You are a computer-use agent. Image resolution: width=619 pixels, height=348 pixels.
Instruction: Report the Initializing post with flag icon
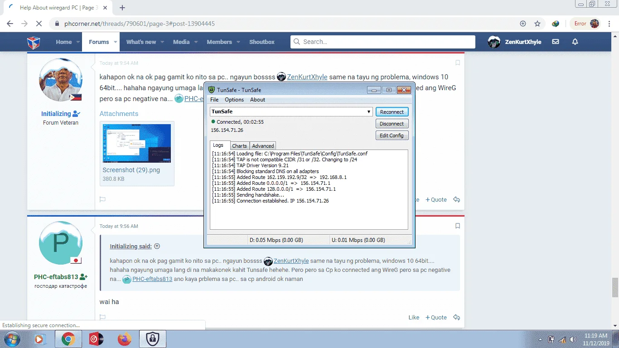tap(103, 199)
